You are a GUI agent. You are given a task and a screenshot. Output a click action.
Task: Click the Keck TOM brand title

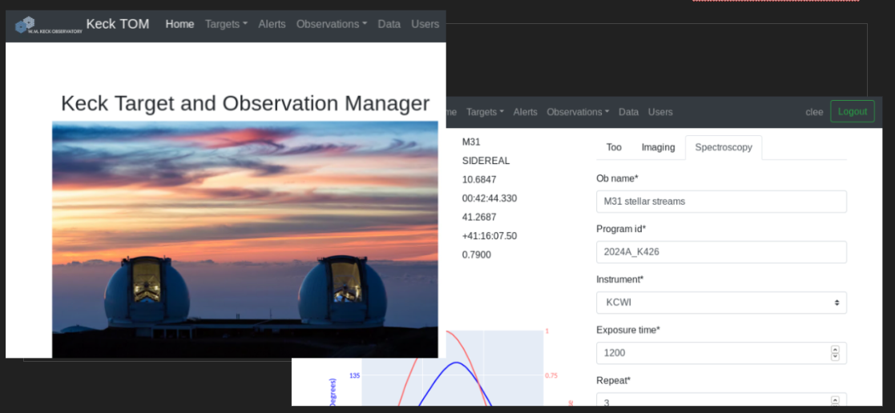tap(118, 24)
